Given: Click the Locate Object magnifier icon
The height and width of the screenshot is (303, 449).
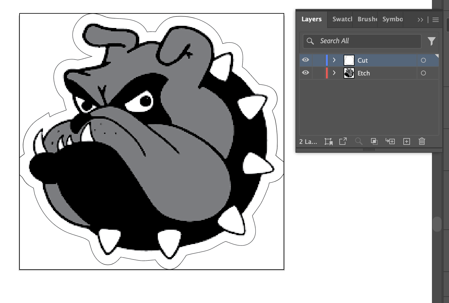Looking at the screenshot, I should tap(359, 141).
